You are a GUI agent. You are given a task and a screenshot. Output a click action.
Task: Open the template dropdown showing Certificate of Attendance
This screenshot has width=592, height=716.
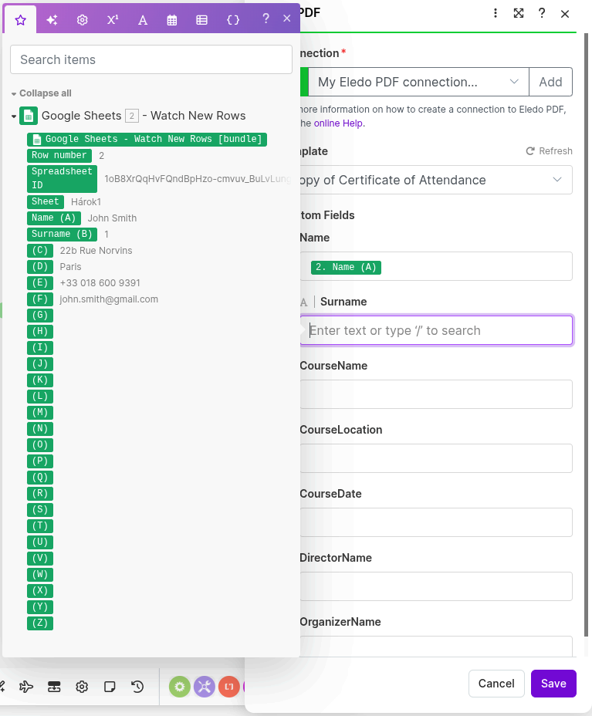[436, 180]
